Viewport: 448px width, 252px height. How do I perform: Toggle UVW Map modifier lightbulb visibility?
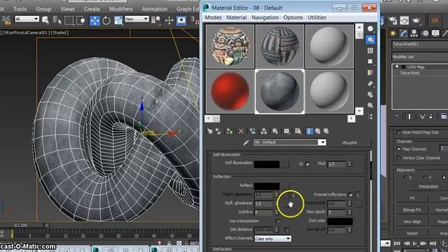pyautogui.click(x=397, y=67)
